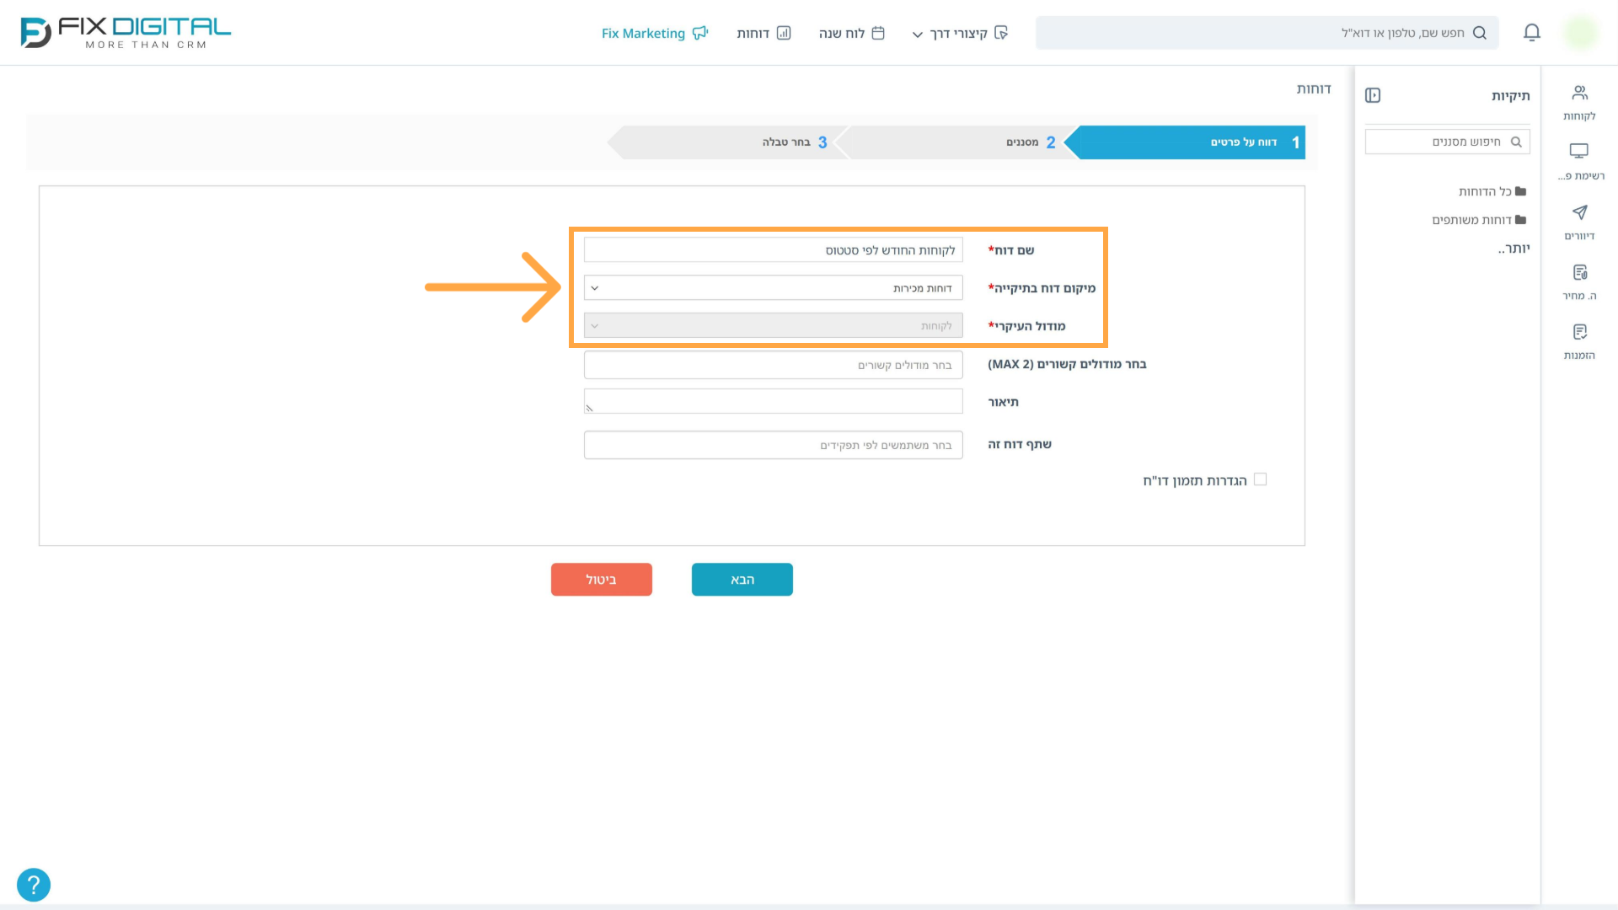Open the notifications bell
1618x910 pixels.
pos(1532,33)
